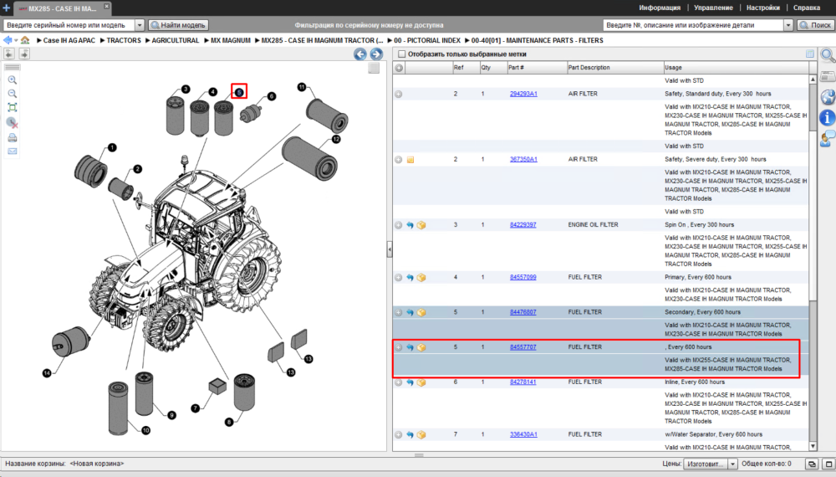This screenshot has height=477, width=836.
Task: Zoom out of the parts diagram
Action: pos(12,94)
